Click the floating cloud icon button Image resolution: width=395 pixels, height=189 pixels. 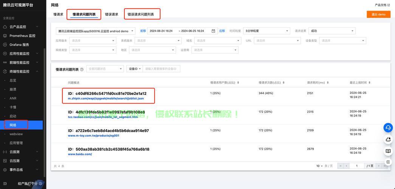point(388,139)
